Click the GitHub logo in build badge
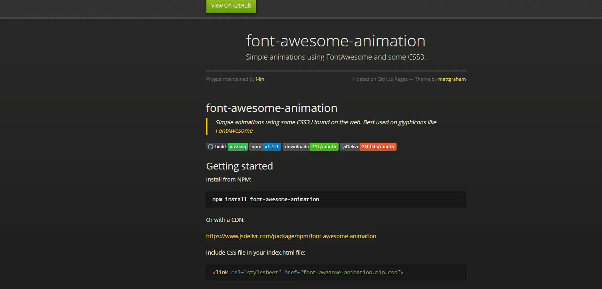Viewport: 602px width, 289px height. click(211, 147)
